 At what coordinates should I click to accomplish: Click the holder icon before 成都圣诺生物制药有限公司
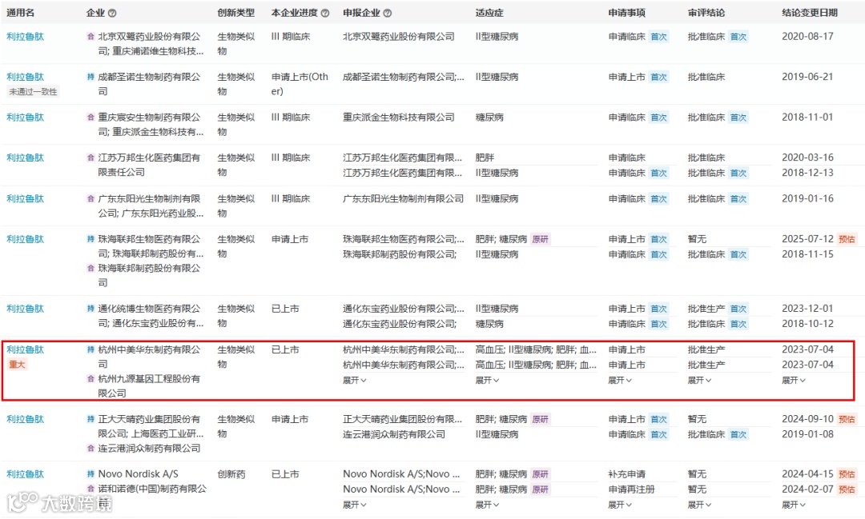tap(91, 77)
